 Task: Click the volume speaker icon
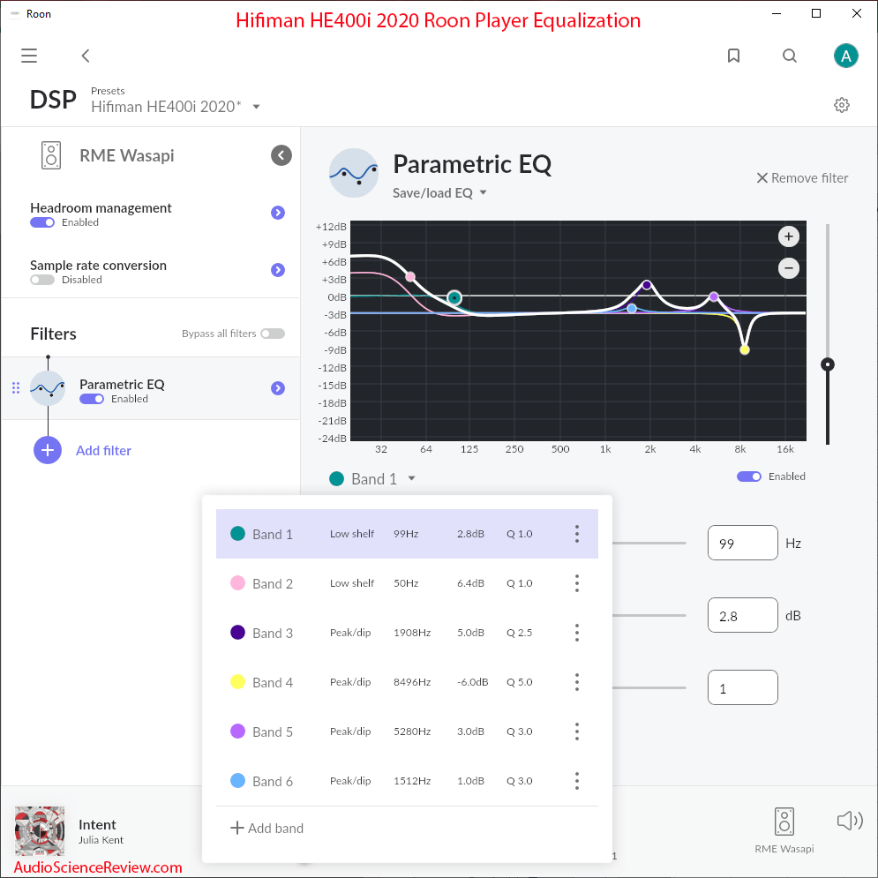[x=850, y=821]
